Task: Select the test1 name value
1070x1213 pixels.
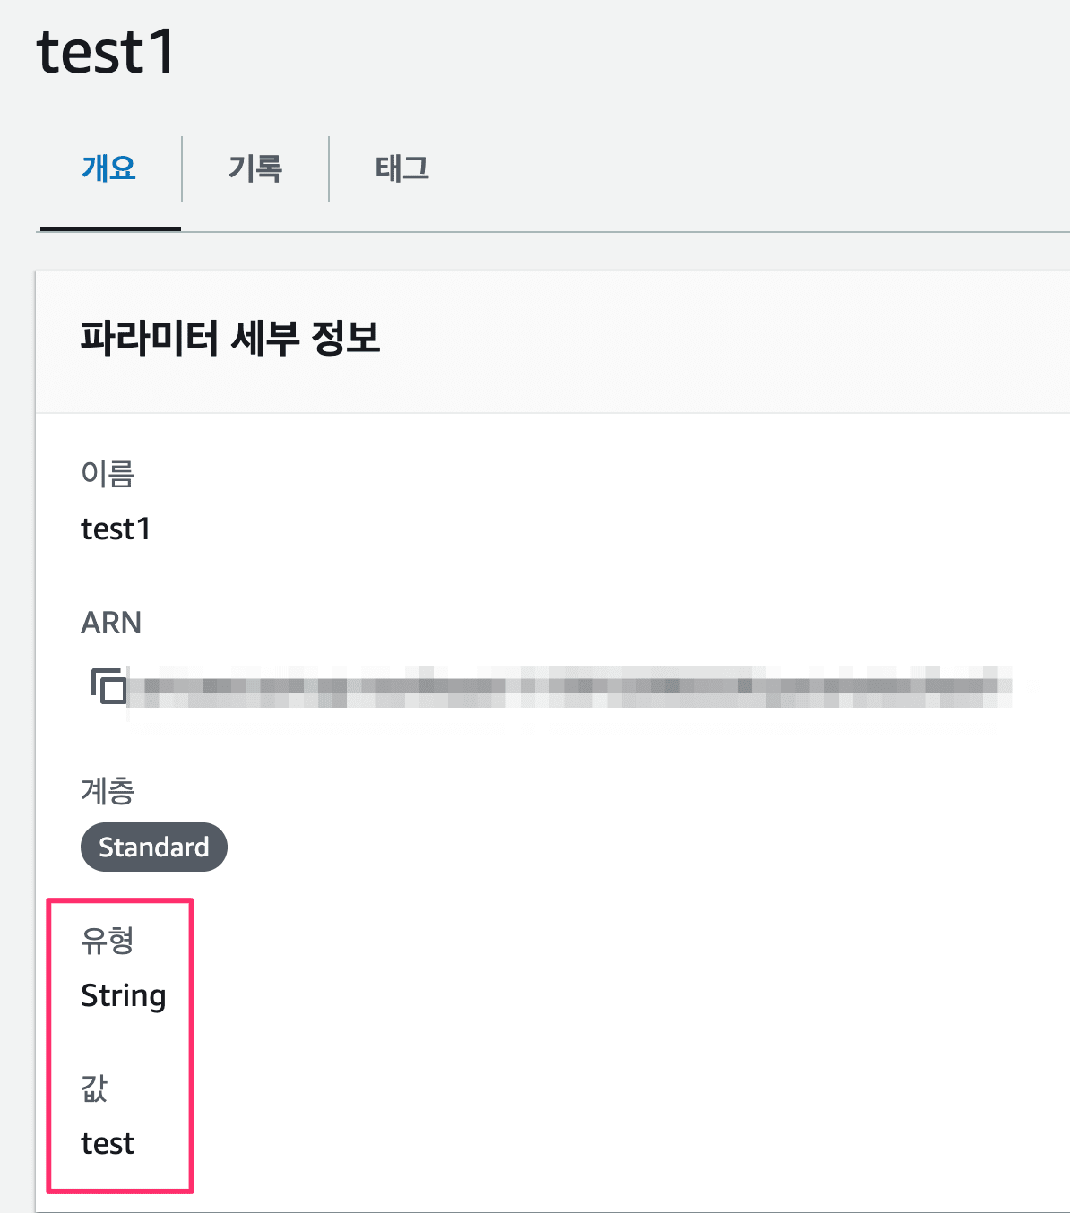Action: click(x=116, y=529)
